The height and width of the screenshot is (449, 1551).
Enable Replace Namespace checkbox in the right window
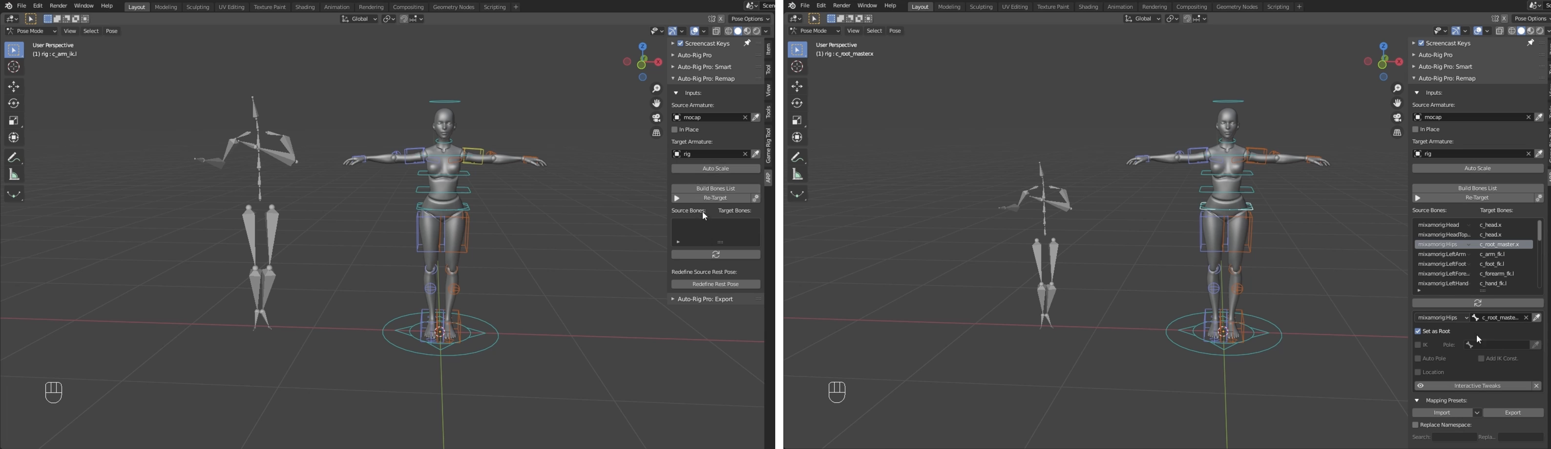[x=1415, y=425]
